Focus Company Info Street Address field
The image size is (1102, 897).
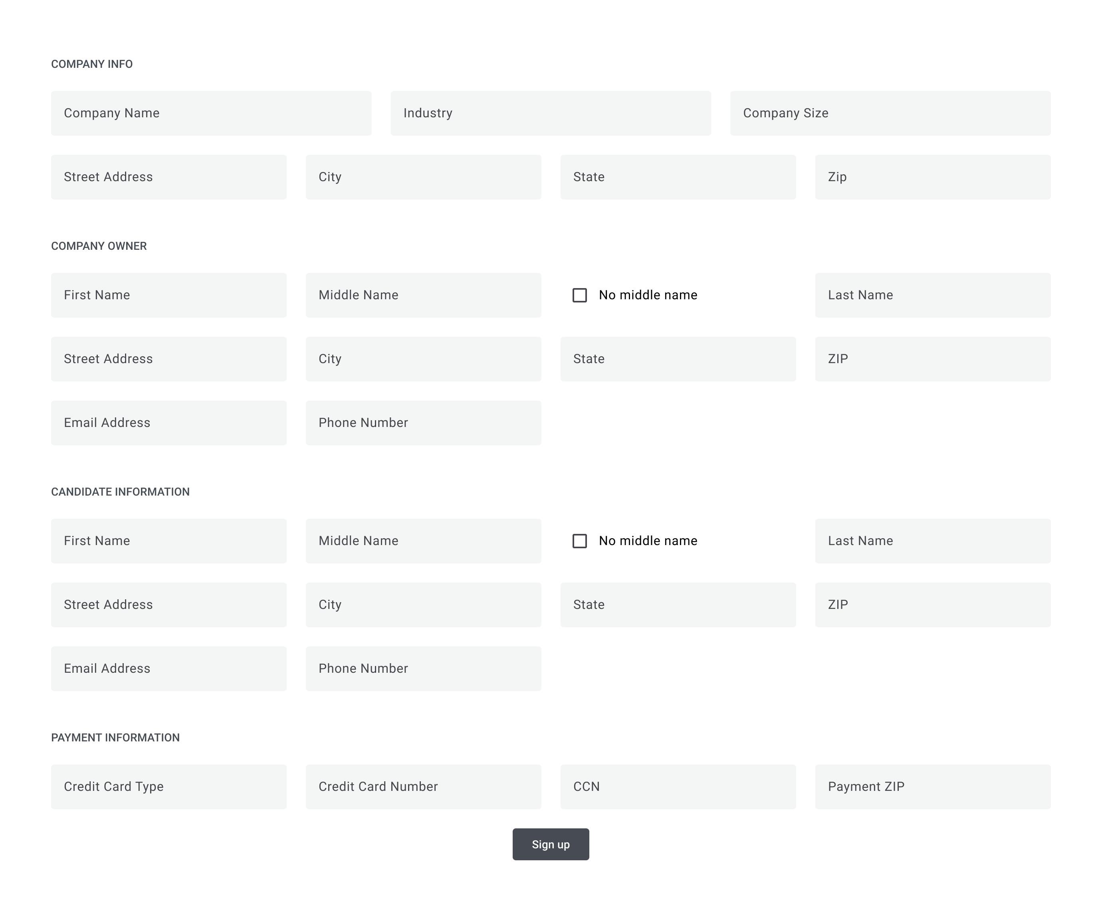168,177
